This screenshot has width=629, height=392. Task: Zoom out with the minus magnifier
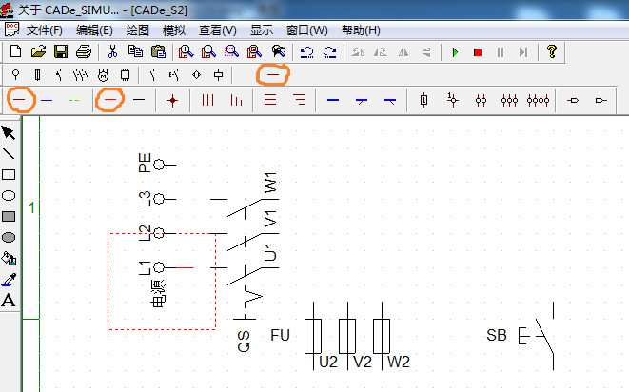point(208,51)
